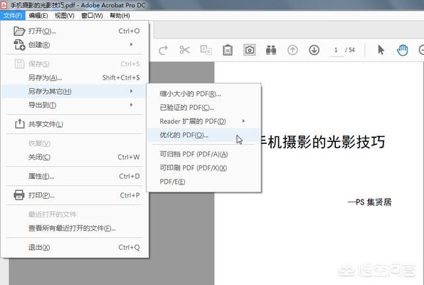Expand the 导出到(T) submenu arrow

[131, 105]
